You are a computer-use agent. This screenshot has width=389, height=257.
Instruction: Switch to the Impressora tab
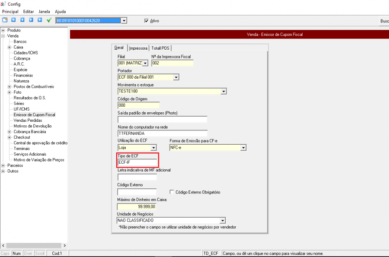[138, 48]
